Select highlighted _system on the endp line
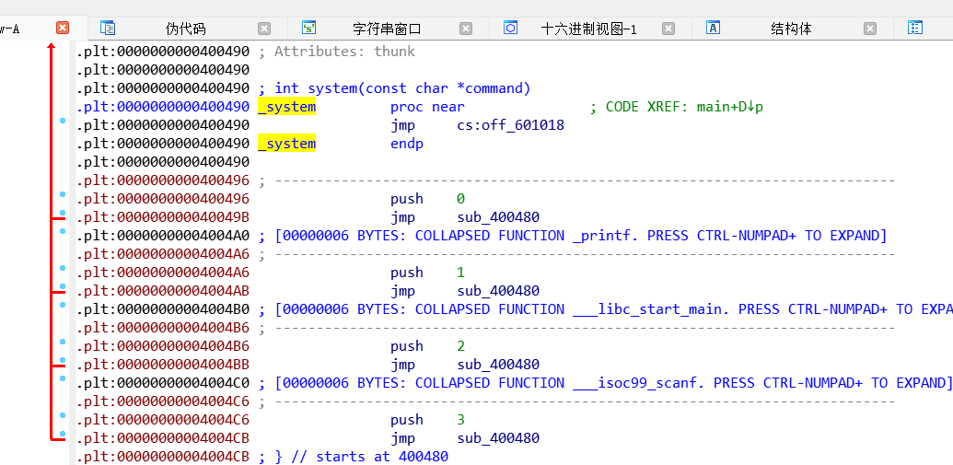 coord(287,144)
